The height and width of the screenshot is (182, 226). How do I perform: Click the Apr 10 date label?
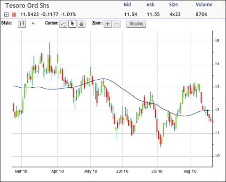[57, 171]
